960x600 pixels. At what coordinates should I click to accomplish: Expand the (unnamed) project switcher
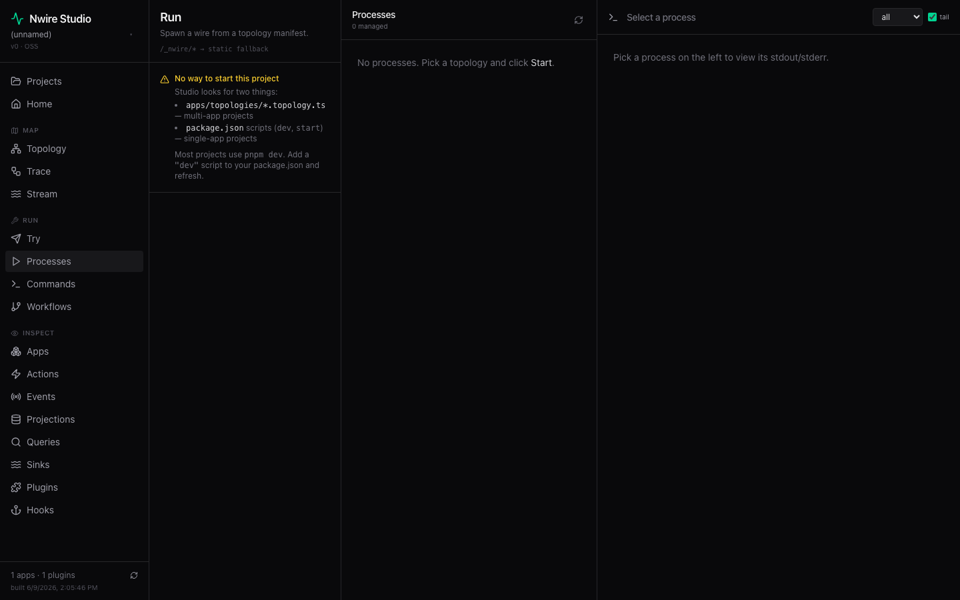click(x=72, y=35)
